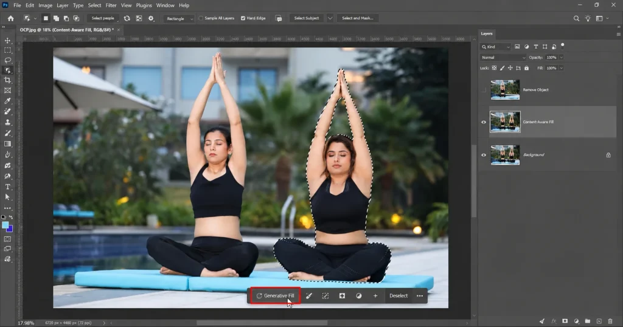
Task: Choose Add to Selection mode icon
Action: [x=56, y=18]
